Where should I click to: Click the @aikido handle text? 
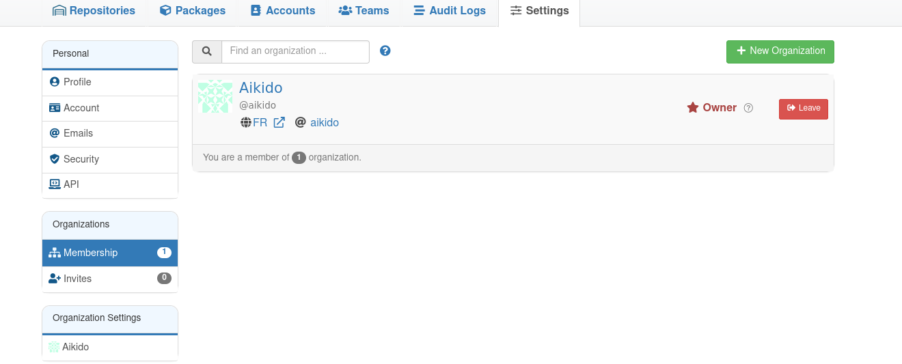click(x=258, y=105)
